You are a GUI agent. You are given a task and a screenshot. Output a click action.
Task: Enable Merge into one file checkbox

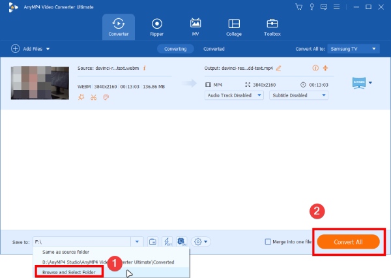[268, 242]
